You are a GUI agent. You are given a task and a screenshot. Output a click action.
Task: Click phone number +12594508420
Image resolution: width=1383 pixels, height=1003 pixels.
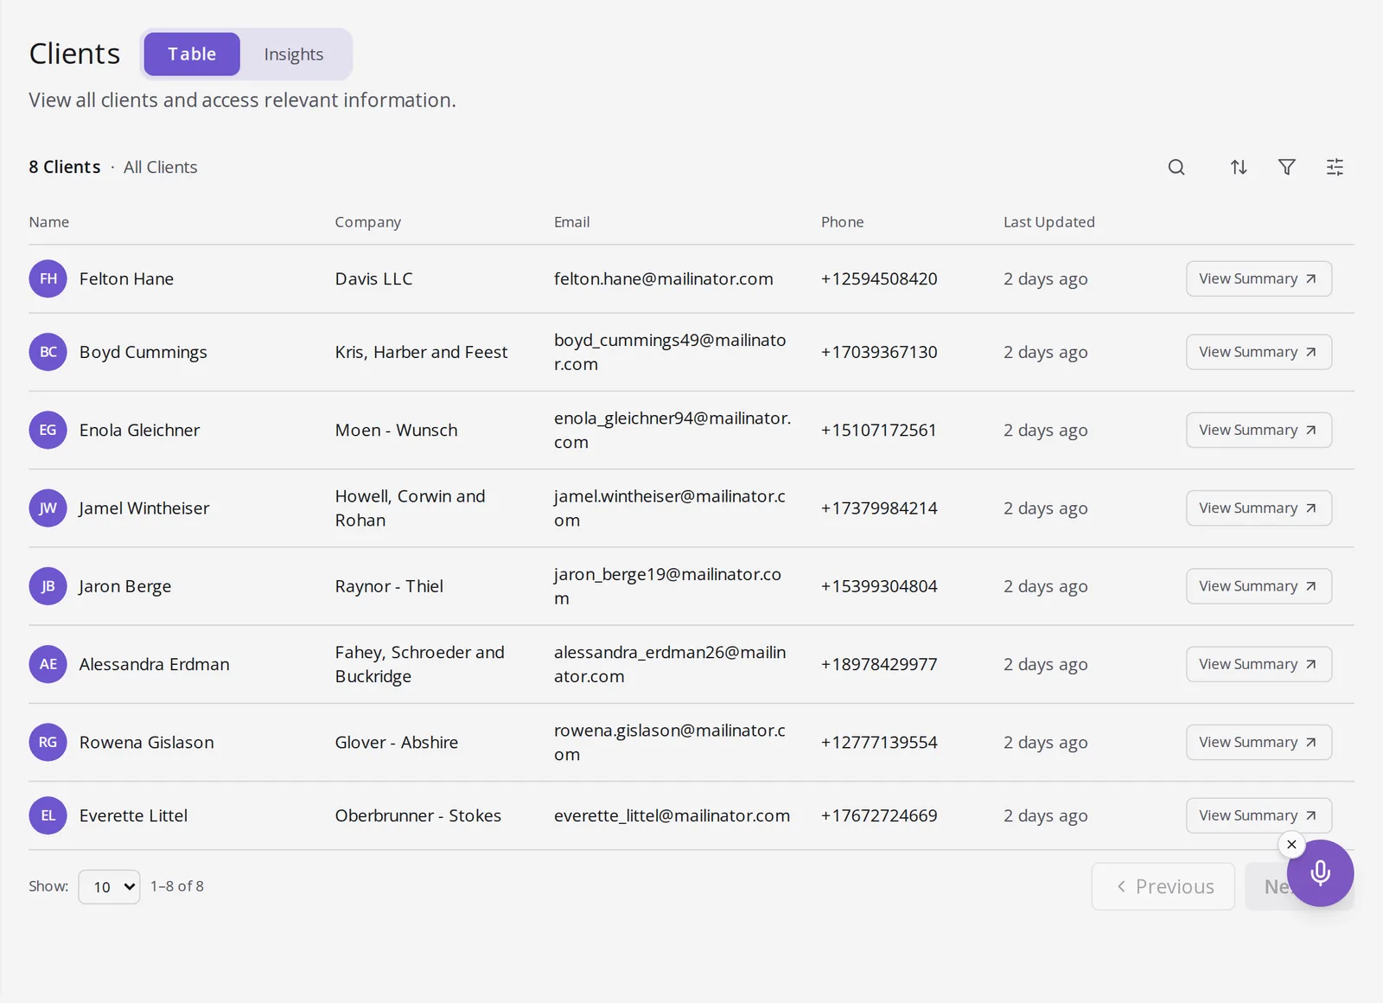879,278
